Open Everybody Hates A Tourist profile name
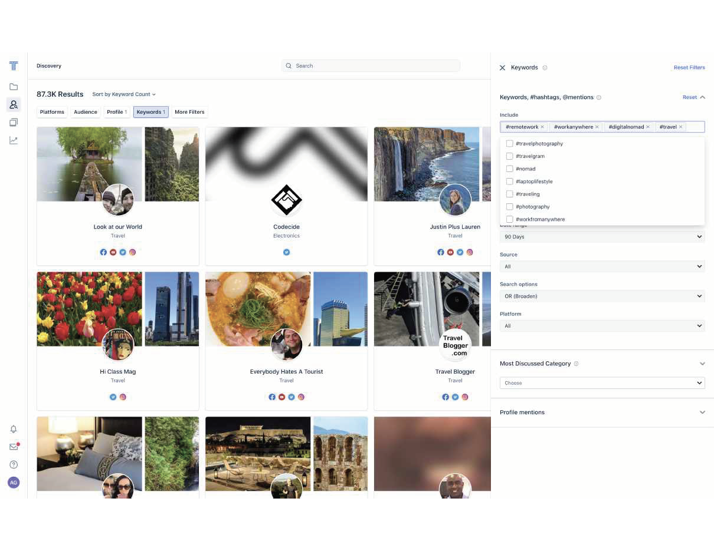 (287, 372)
